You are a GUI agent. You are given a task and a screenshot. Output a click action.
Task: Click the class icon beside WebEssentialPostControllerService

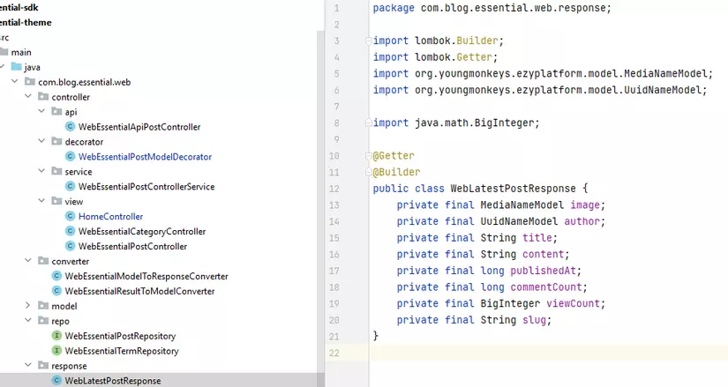[x=70, y=186]
